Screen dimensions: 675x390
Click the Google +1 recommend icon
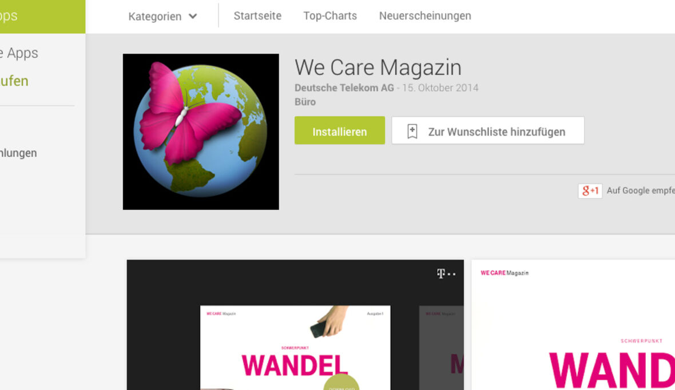[590, 190]
